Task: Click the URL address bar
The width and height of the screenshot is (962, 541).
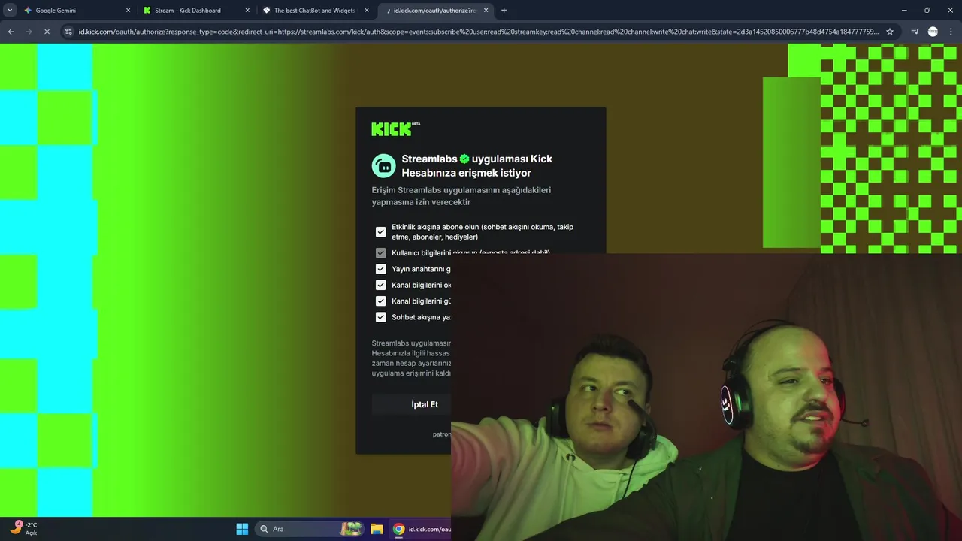Action: [x=478, y=32]
